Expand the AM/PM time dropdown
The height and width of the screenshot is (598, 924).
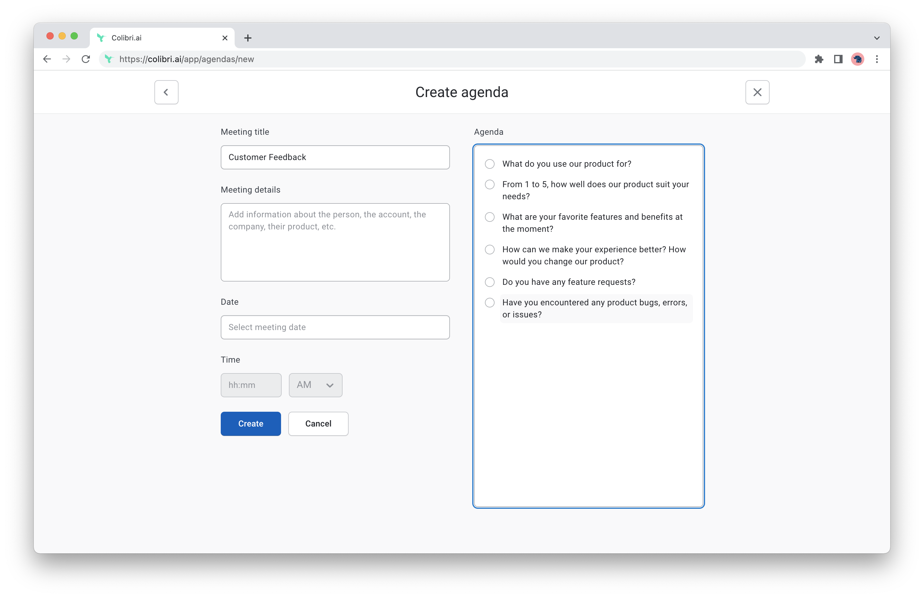[315, 385]
